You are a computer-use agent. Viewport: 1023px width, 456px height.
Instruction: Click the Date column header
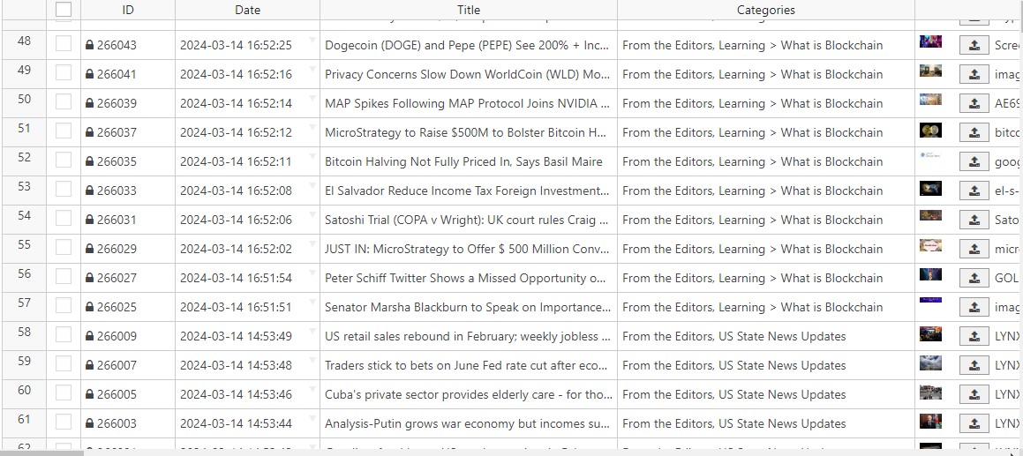(247, 10)
